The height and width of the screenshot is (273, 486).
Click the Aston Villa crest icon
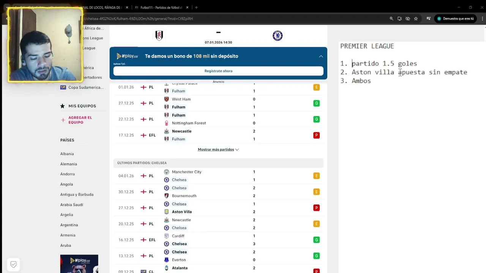point(166,212)
